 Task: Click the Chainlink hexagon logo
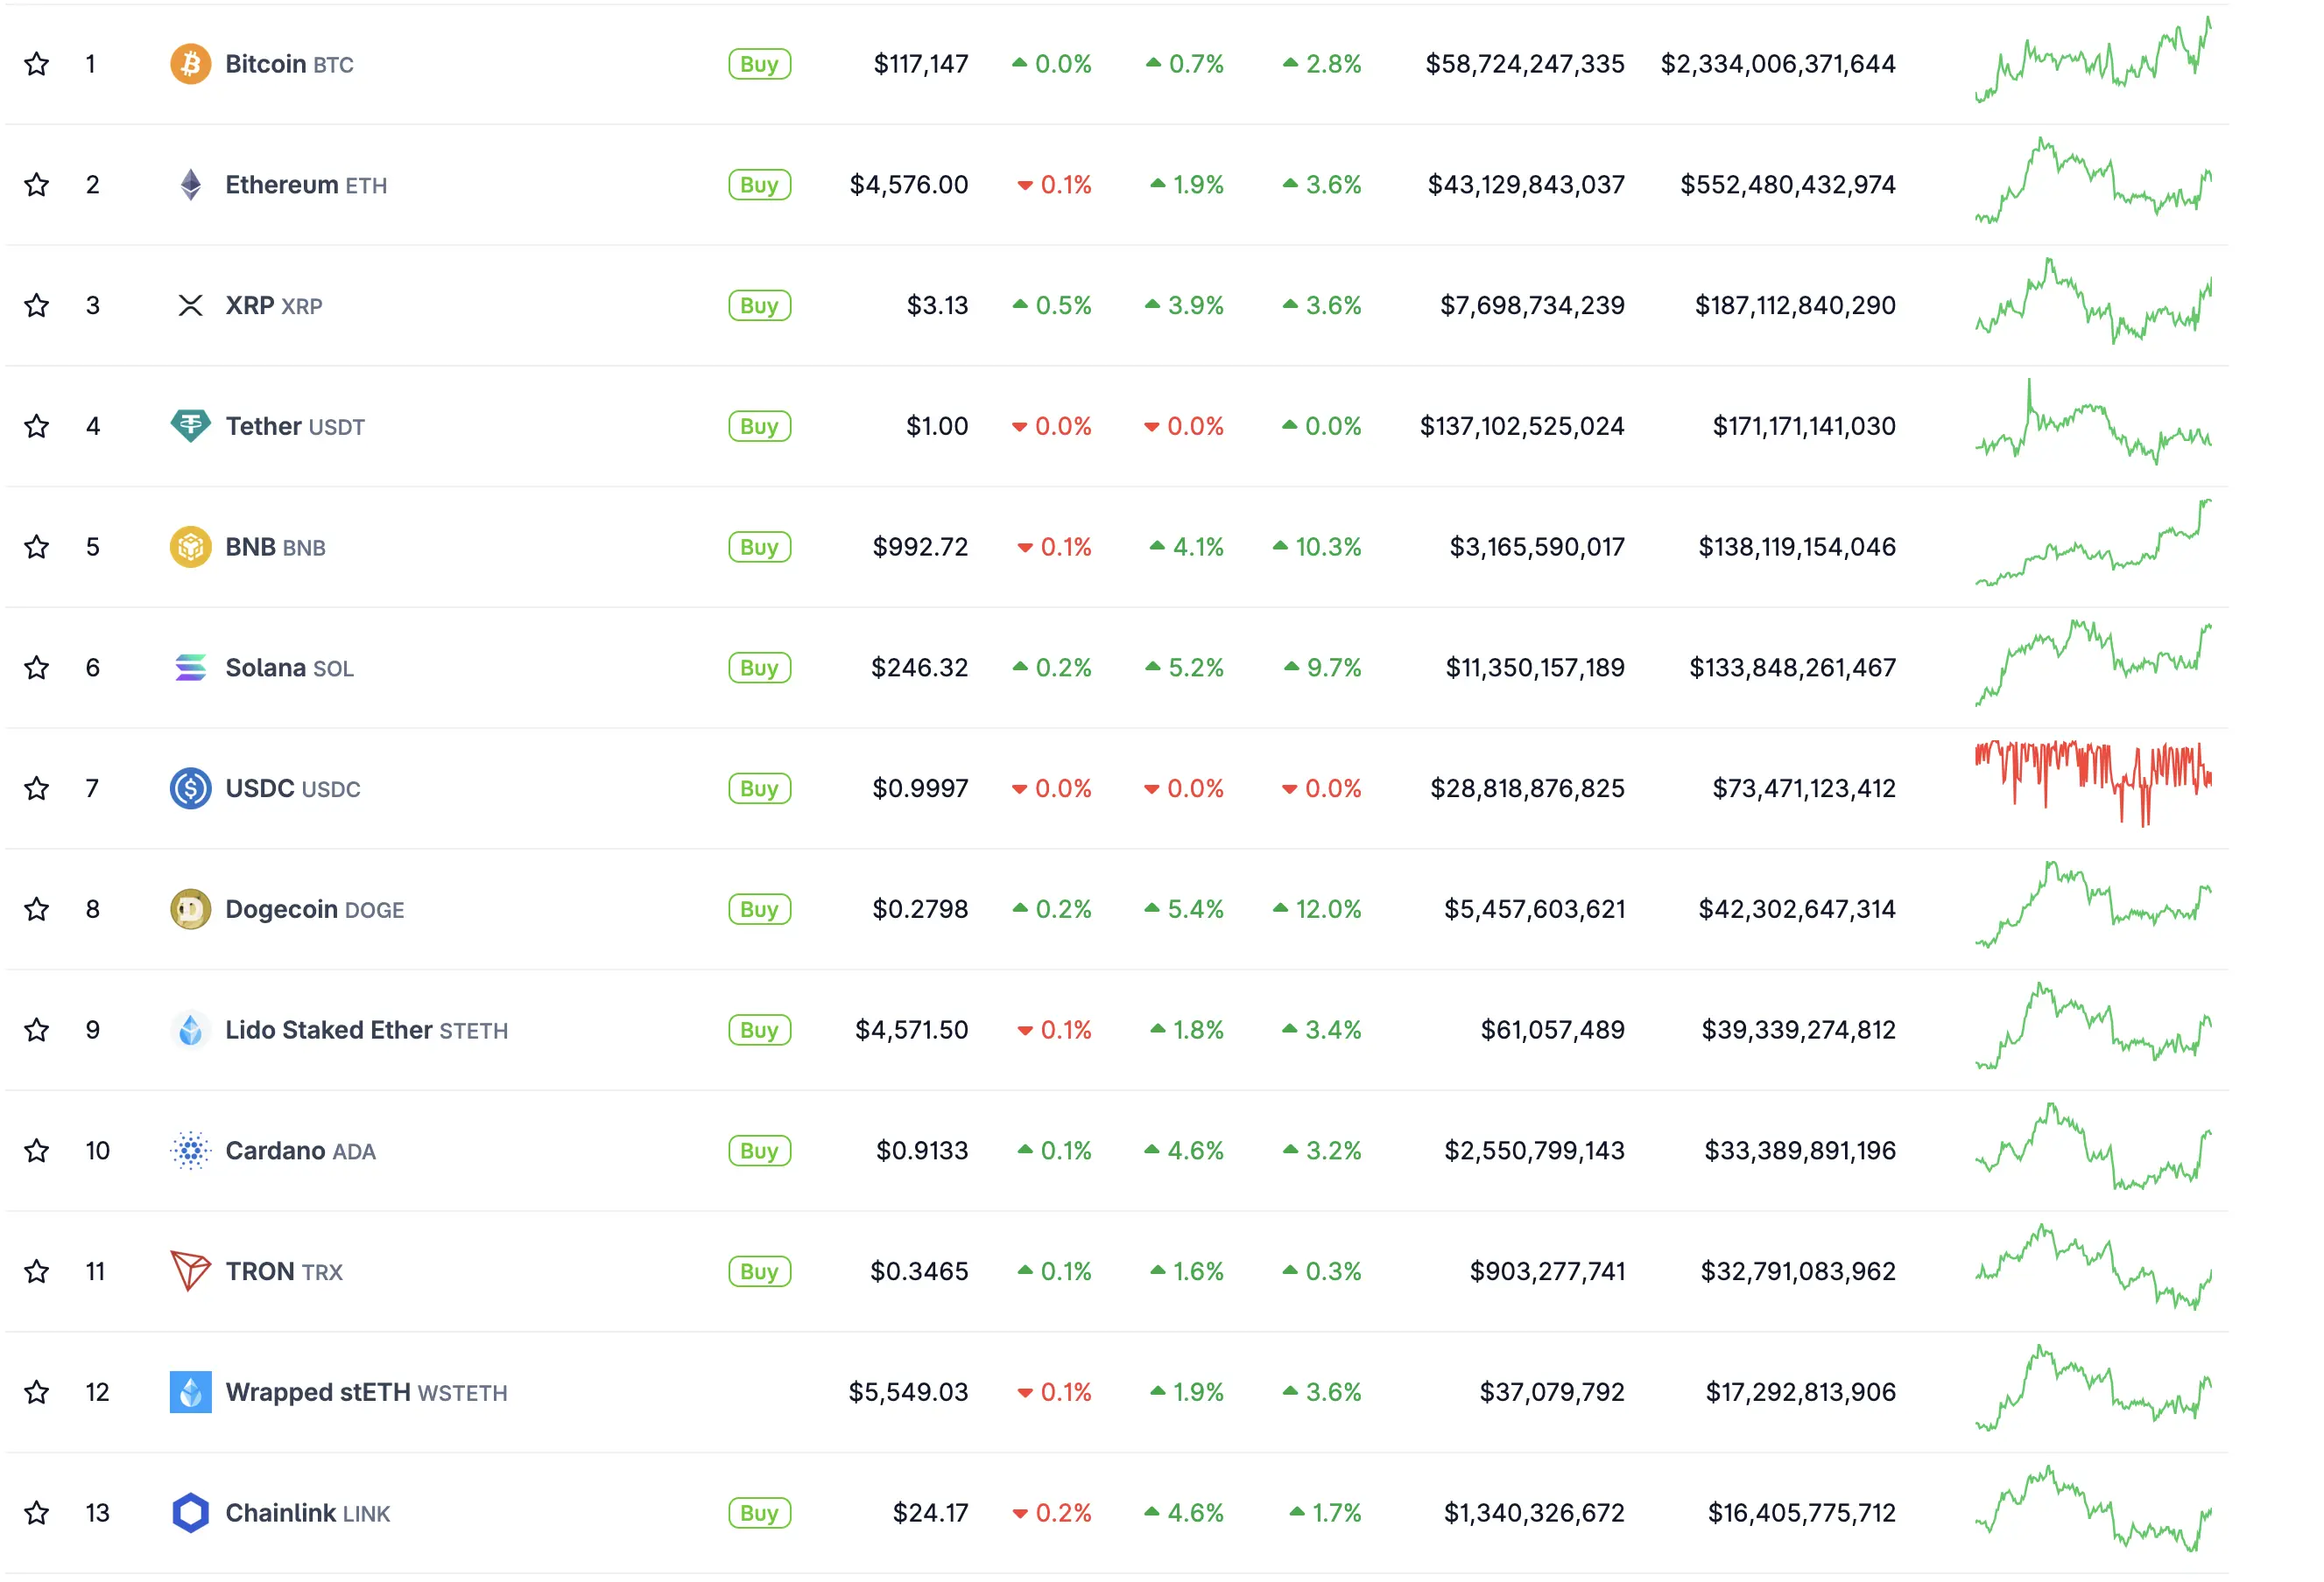191,1514
